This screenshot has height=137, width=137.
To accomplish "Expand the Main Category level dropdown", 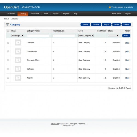I will pyautogui.click(x=86, y=36).
